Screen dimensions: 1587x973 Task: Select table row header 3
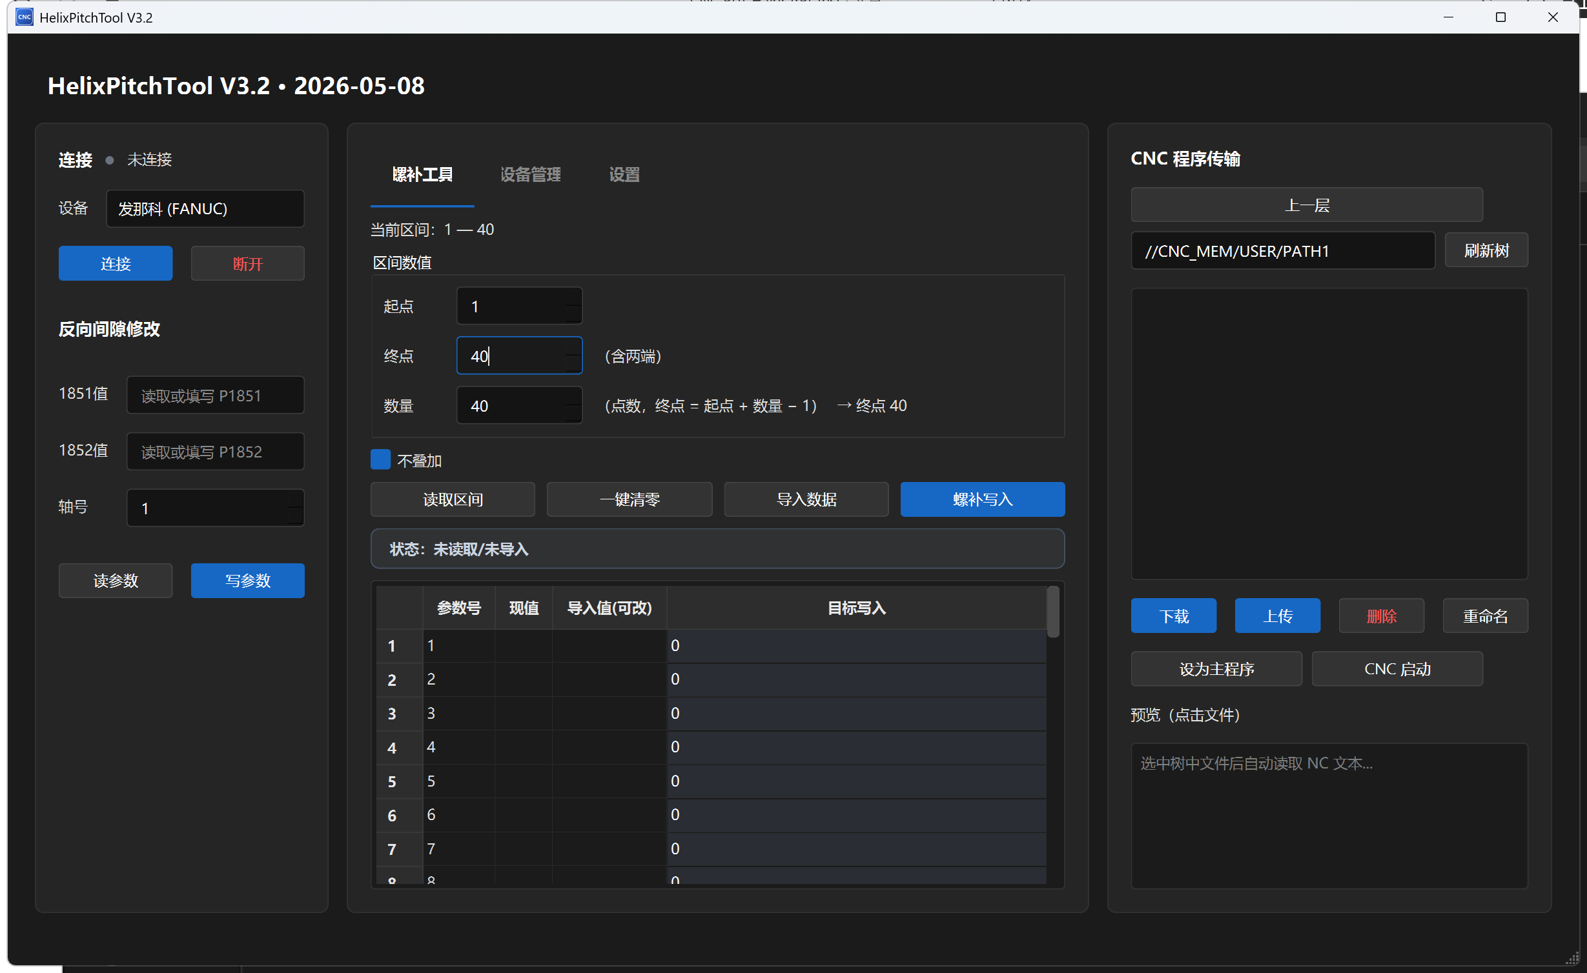tap(399, 714)
